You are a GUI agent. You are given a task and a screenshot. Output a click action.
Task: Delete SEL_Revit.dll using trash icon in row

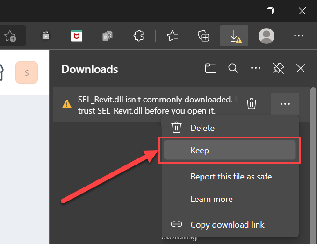(252, 104)
